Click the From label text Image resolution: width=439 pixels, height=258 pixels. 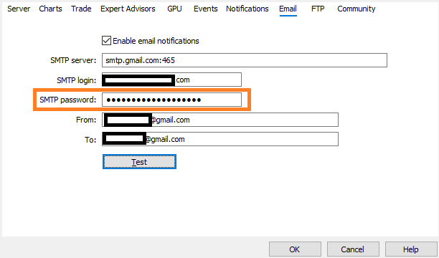tap(86, 120)
